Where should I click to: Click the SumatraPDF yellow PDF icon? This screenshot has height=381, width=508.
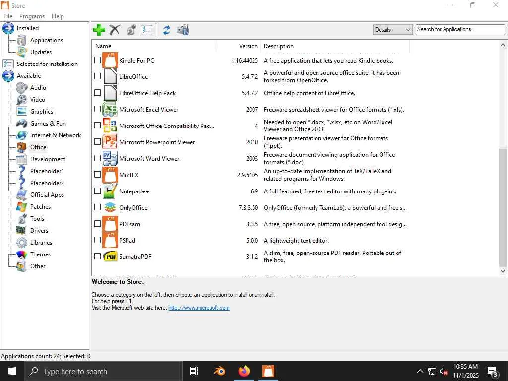[x=110, y=256]
